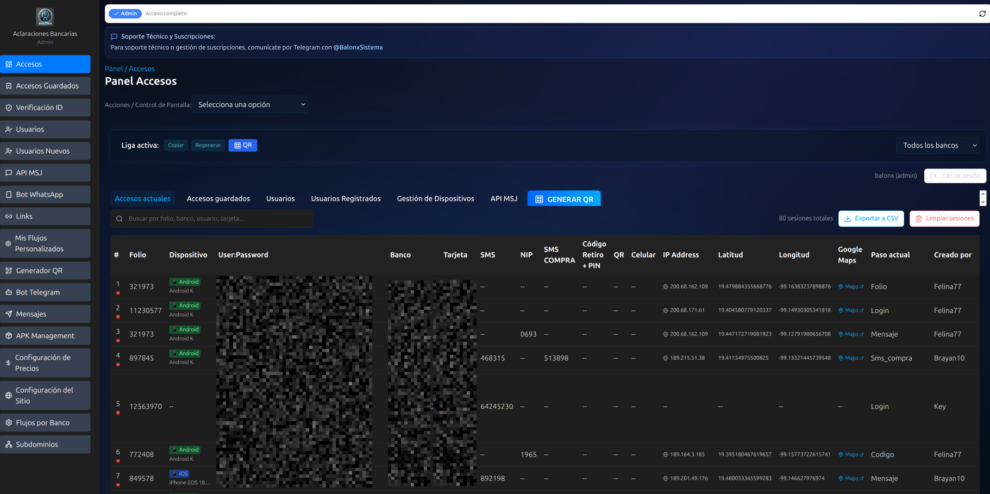The image size is (990, 494).
Task: Open the Usuarios sidebar entry
Action: tap(45, 129)
